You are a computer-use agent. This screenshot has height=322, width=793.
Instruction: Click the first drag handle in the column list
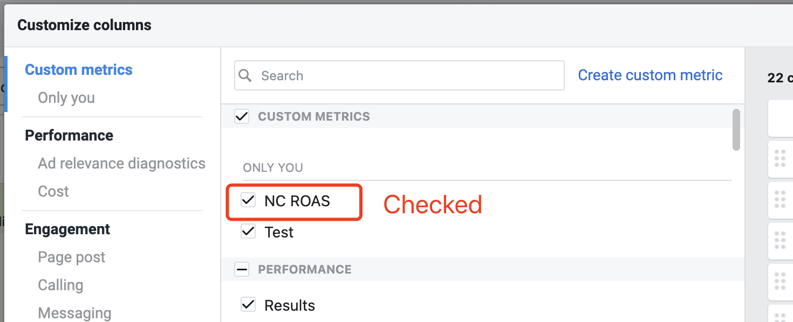pos(780,158)
